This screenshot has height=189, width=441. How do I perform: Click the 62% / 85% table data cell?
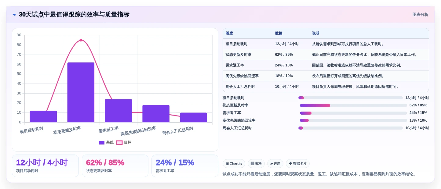tap(284, 55)
